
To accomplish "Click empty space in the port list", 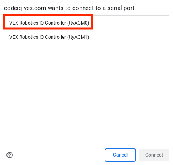I will [87, 92].
